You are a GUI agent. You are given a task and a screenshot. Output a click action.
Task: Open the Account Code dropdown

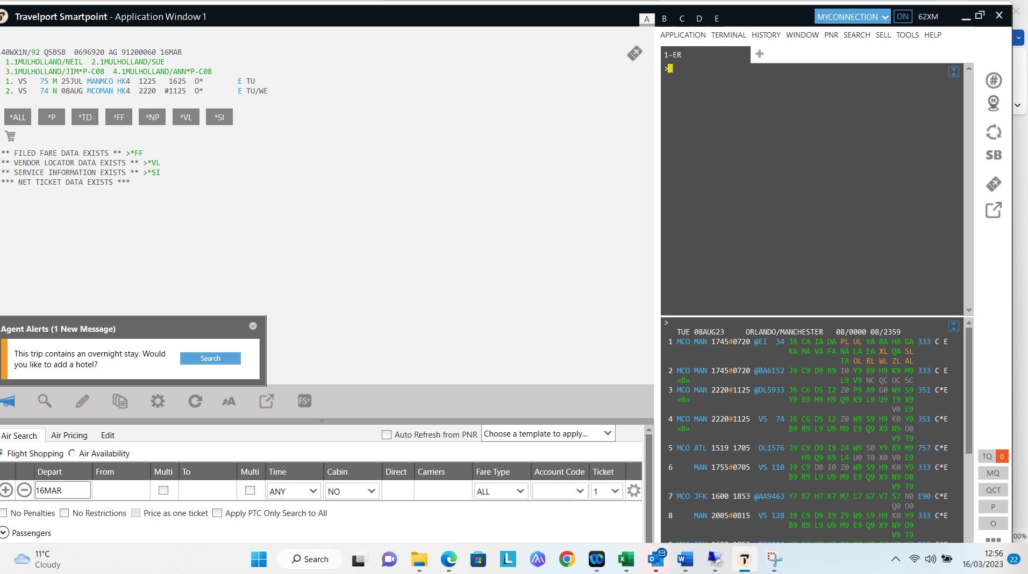click(560, 491)
